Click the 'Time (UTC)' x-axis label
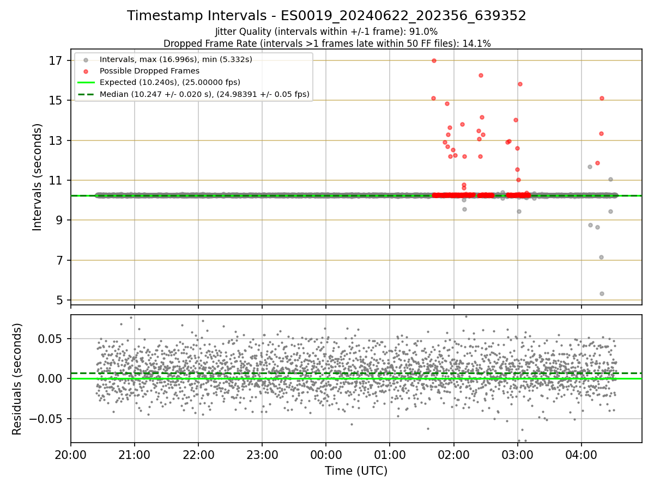654x490 pixels. click(x=356, y=471)
